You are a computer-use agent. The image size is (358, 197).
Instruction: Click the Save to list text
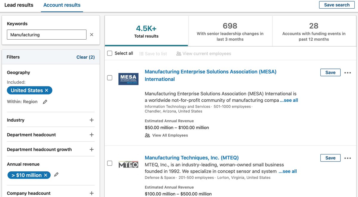coord(156,54)
